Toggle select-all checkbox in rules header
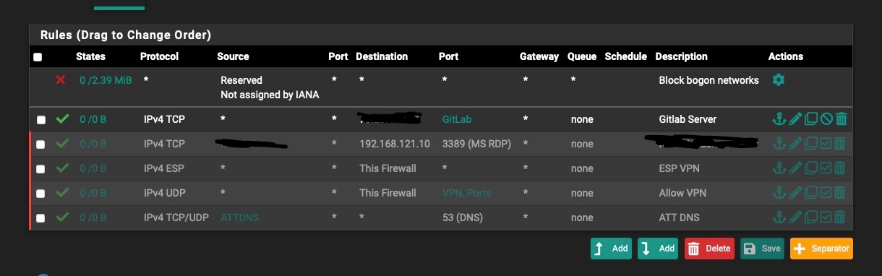The width and height of the screenshot is (882, 276). (38, 57)
